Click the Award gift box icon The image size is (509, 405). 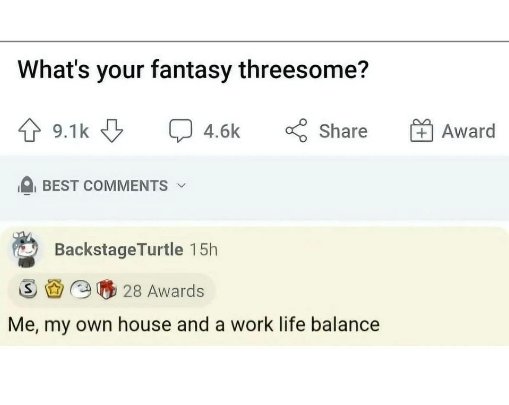pyautogui.click(x=419, y=131)
